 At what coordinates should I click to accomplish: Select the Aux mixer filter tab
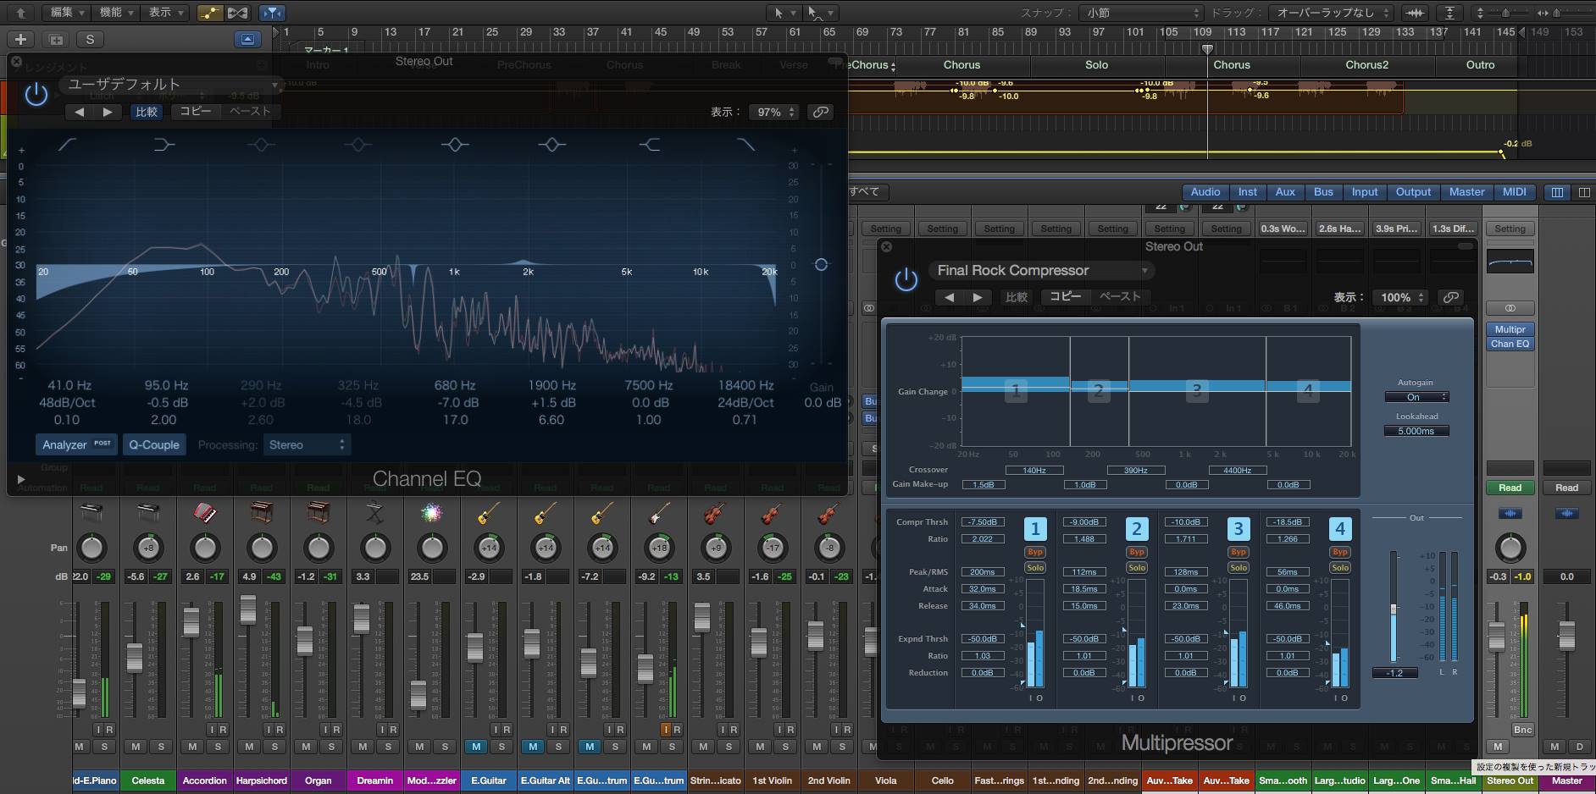coord(1285,192)
